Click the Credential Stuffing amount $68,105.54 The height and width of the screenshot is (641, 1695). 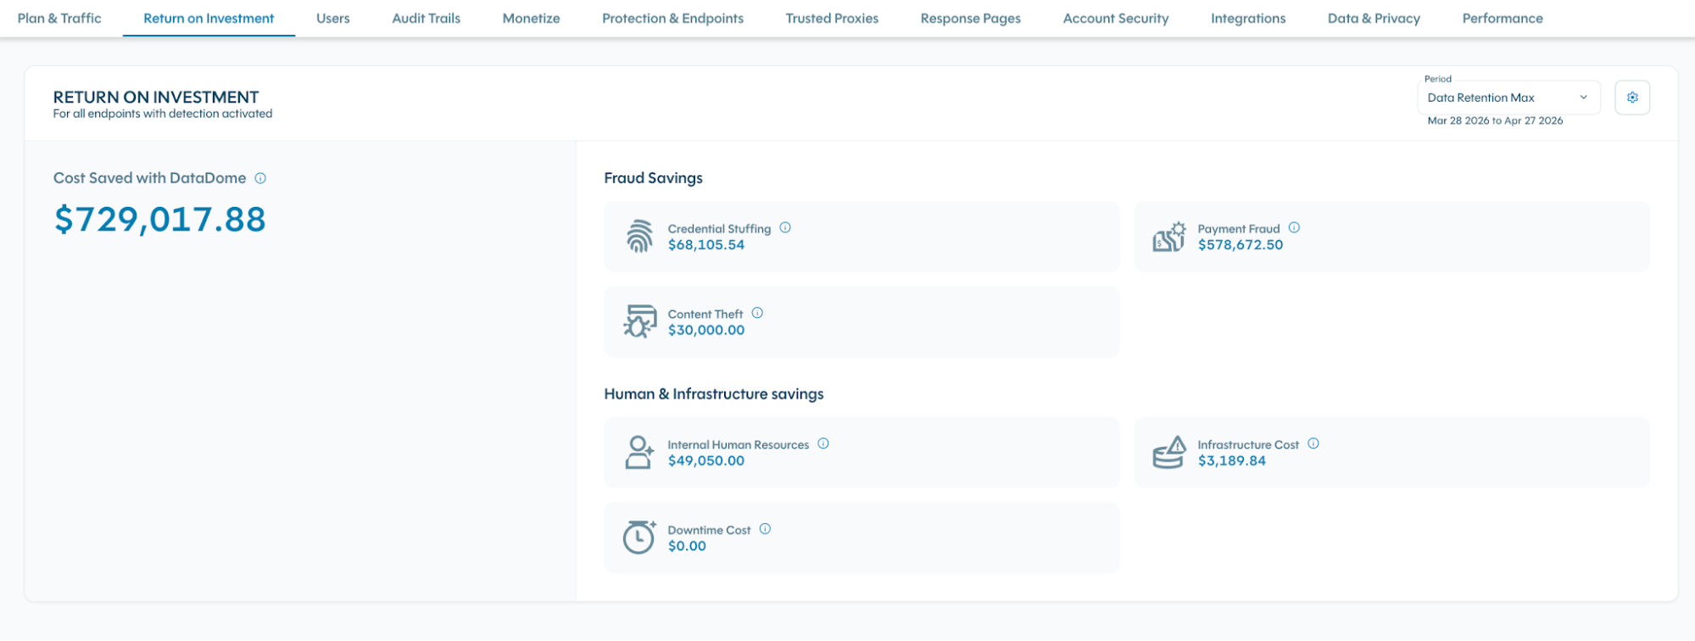pos(706,245)
